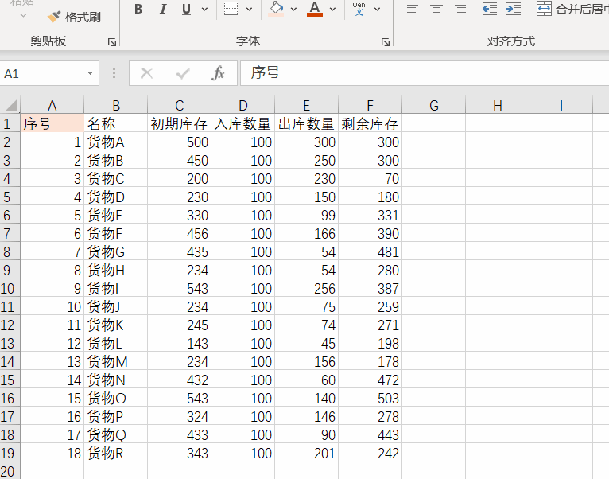Apply underline formatting
Image resolution: width=609 pixels, height=479 pixels.
pos(186,9)
